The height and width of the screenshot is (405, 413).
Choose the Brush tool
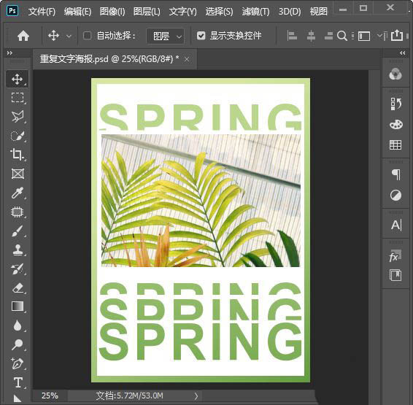(18, 231)
